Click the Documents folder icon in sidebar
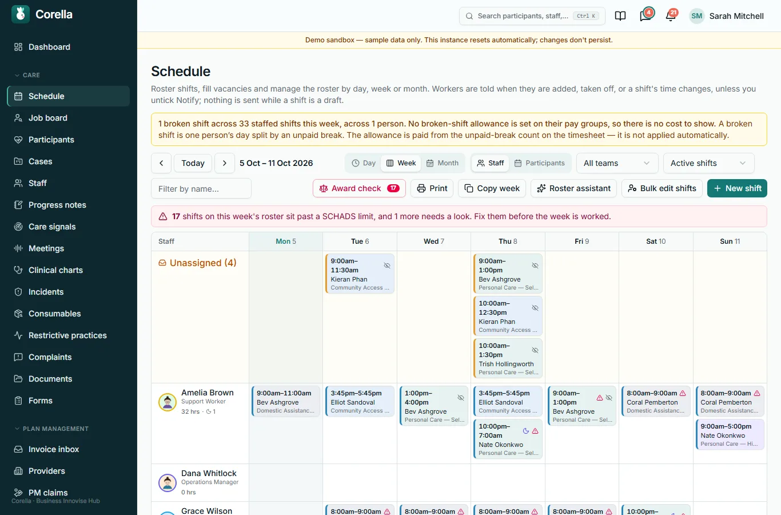Screen dimensions: 781x515 click(18, 379)
